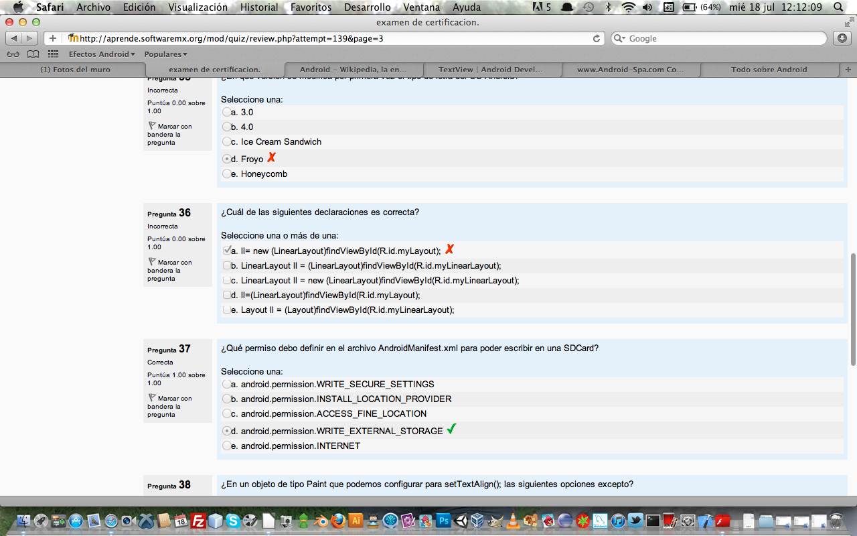Screen dimensions: 857x536
Task: Enter full screen using the arrows icon
Action: [x=849, y=22]
